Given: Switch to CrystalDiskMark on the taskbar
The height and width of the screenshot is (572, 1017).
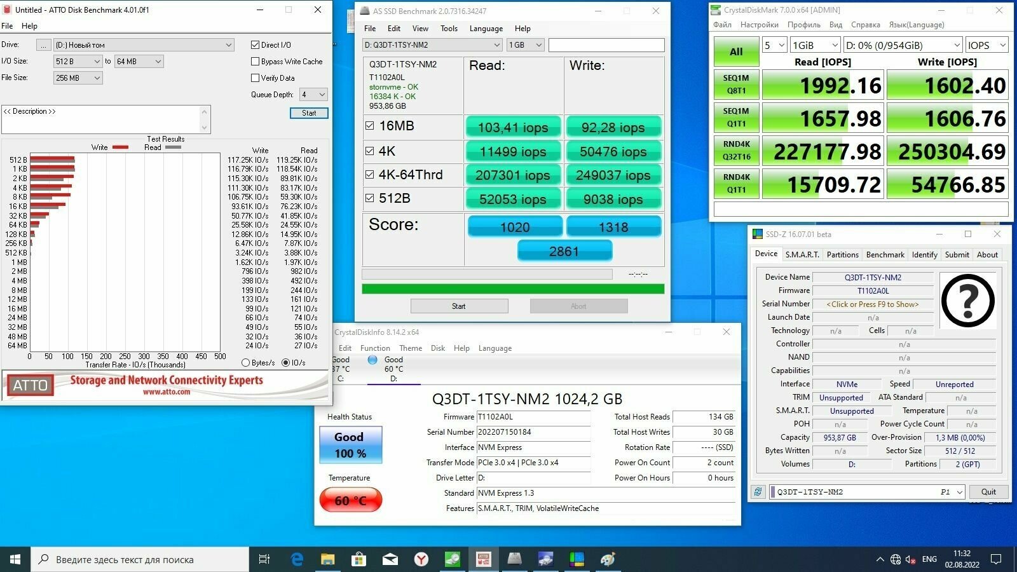Looking at the screenshot, I should pos(452,559).
